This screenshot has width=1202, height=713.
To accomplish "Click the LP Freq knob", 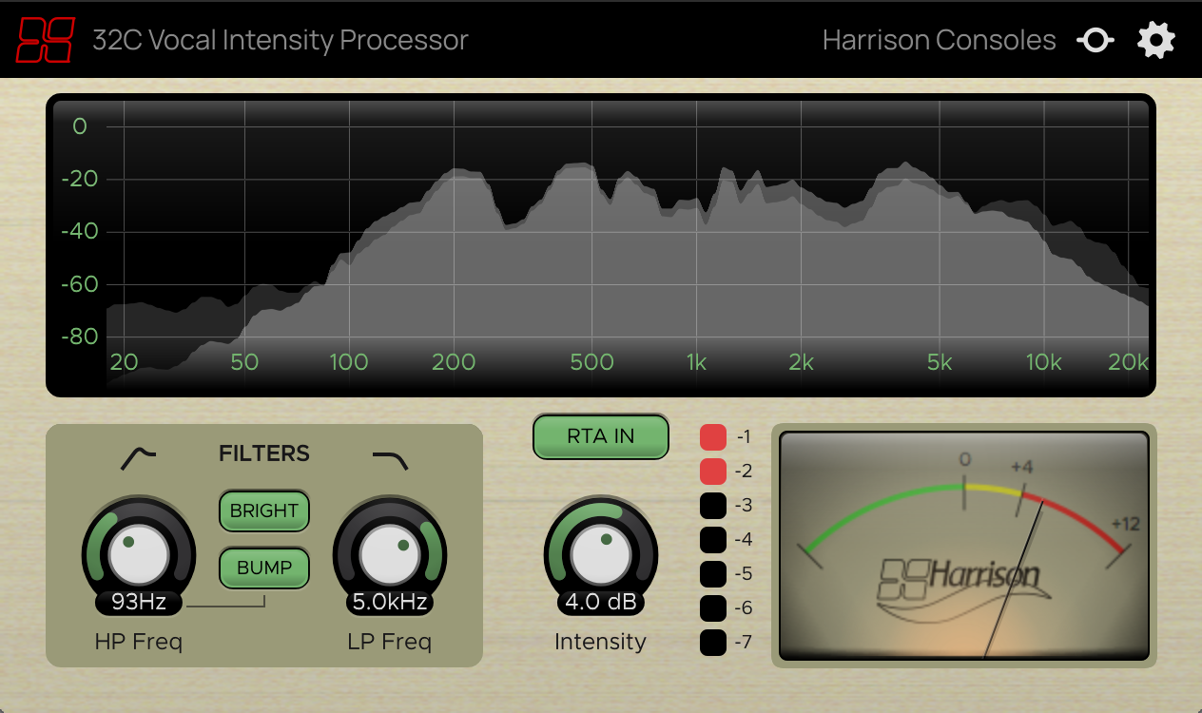I will click(389, 555).
